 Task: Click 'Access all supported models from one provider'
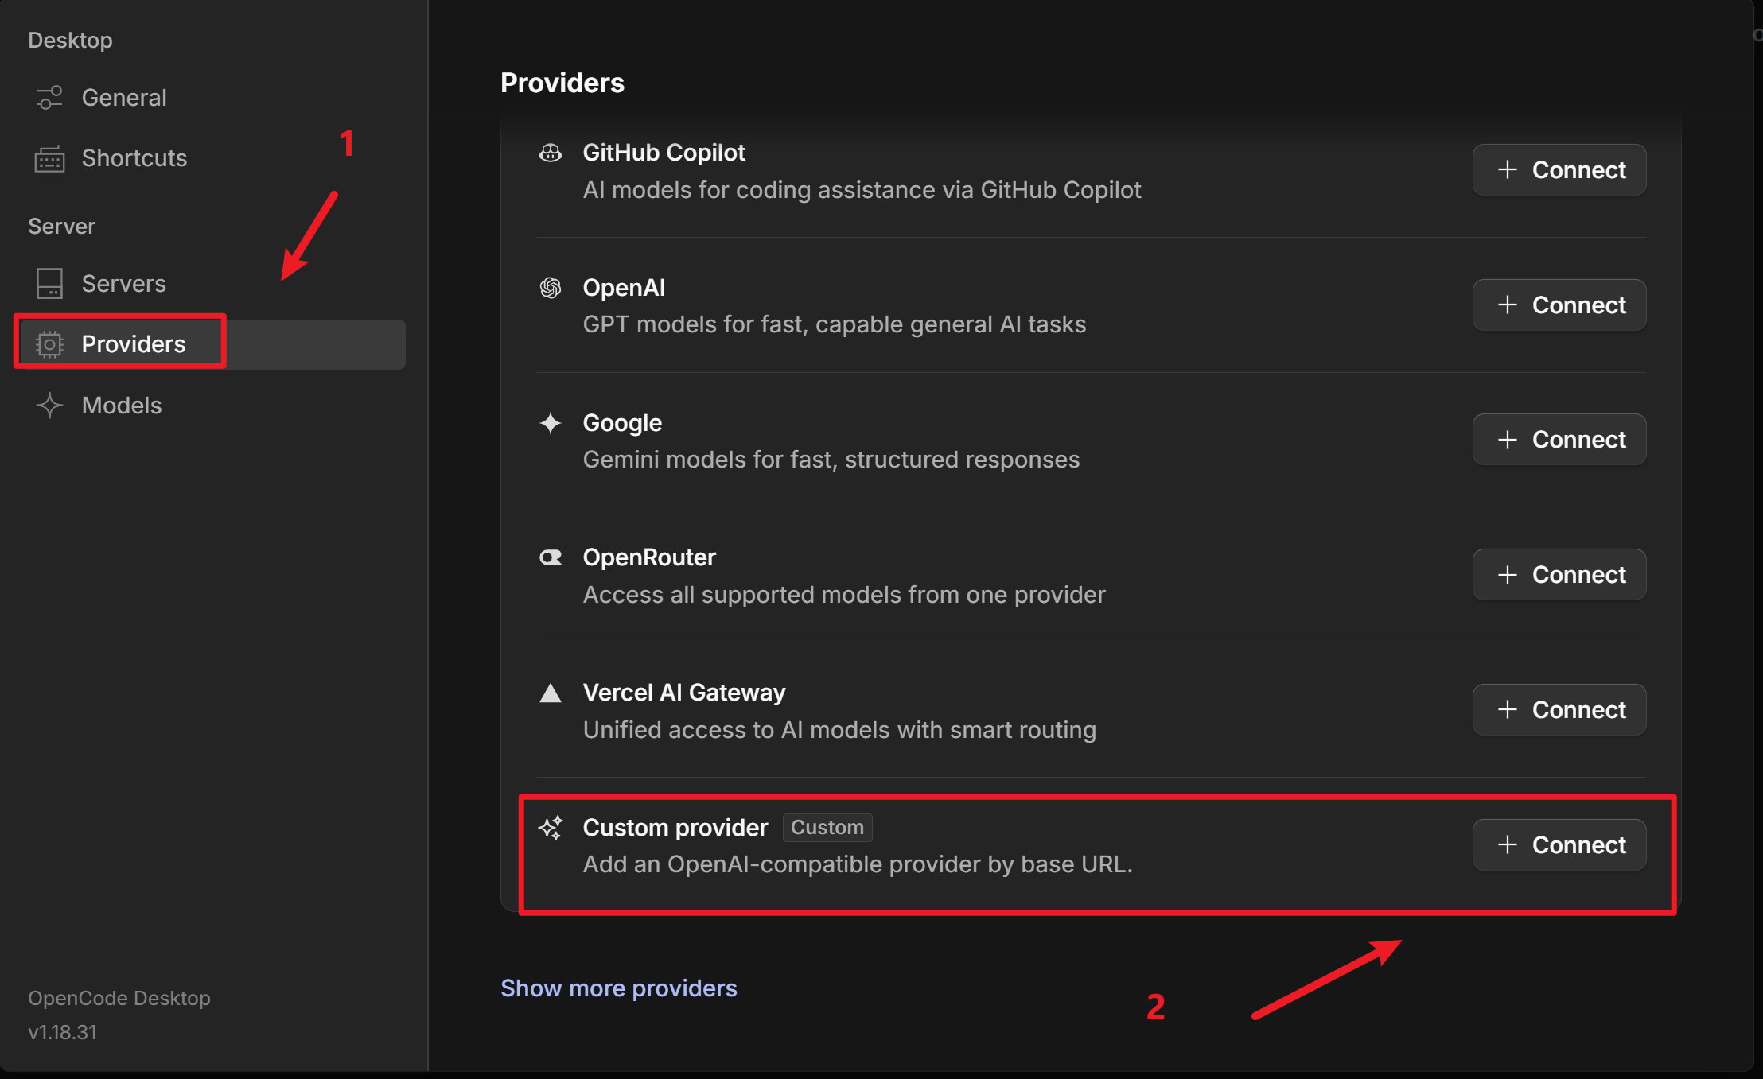click(844, 595)
